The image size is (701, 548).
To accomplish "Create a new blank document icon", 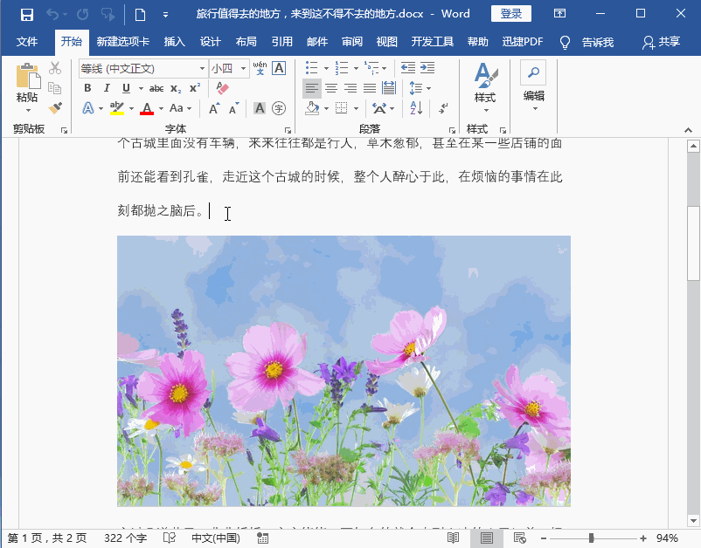I will (x=140, y=15).
